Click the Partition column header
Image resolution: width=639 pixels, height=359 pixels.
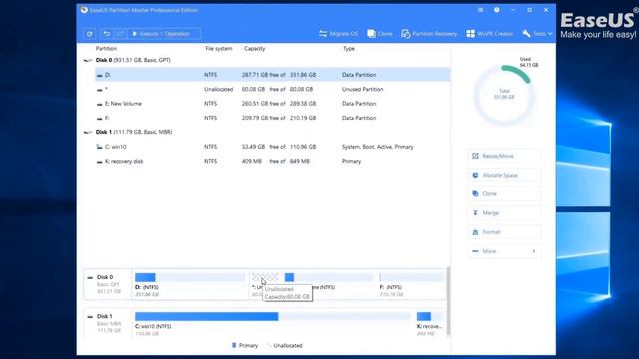106,49
